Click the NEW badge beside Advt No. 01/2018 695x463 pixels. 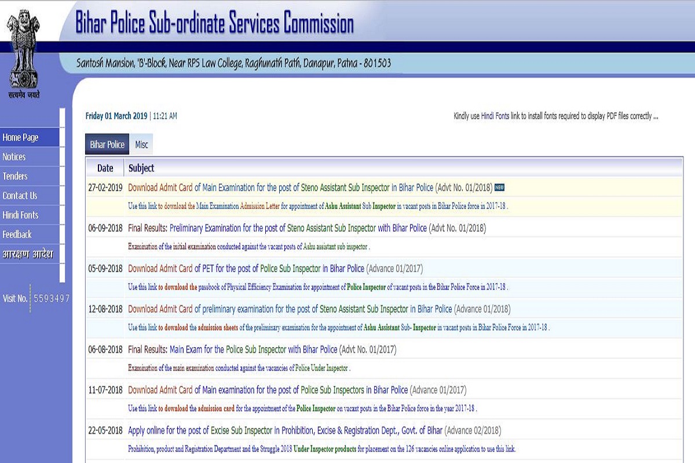click(x=500, y=188)
